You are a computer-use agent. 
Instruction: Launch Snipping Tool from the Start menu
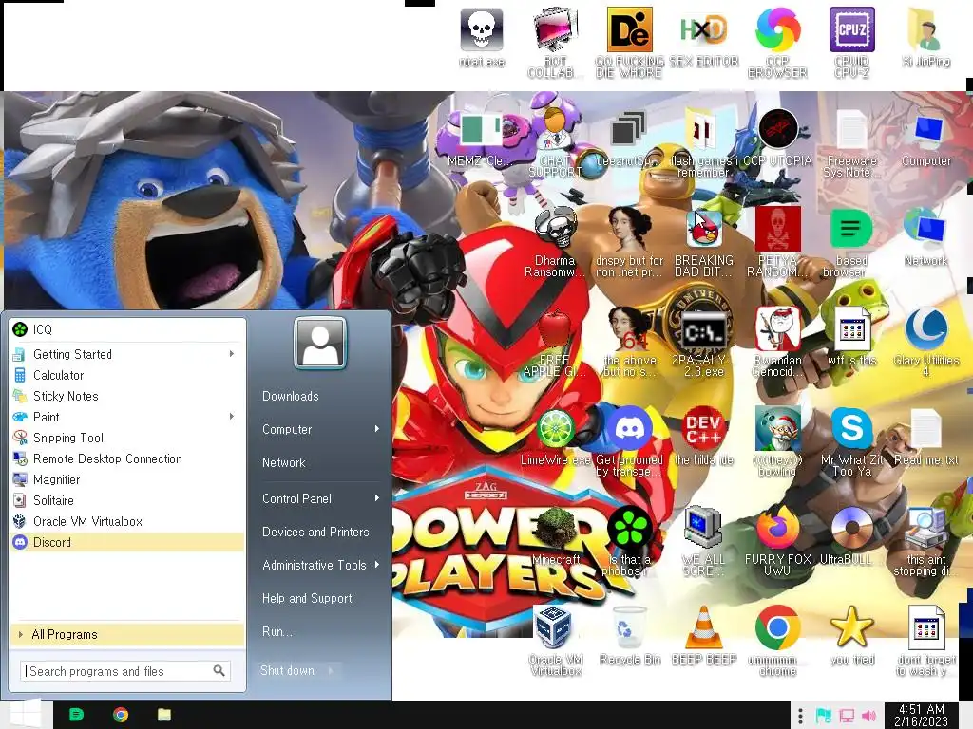127,438
